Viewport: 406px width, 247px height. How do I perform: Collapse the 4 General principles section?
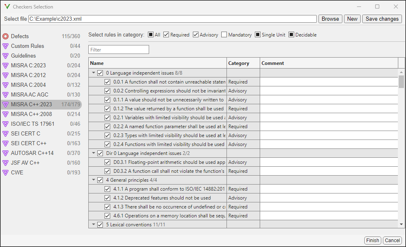pyautogui.click(x=93, y=180)
